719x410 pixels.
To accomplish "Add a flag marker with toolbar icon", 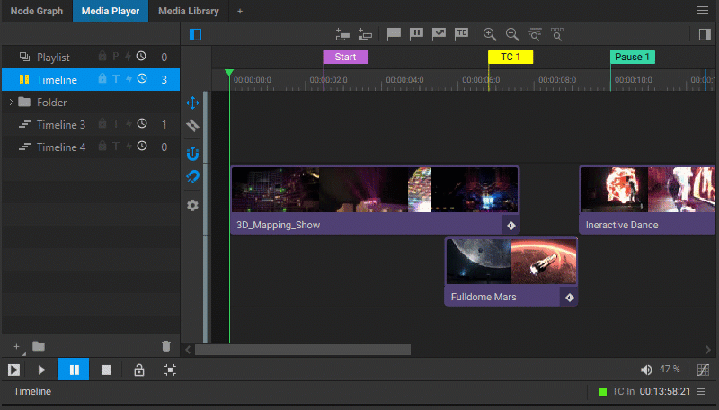I will pos(394,34).
